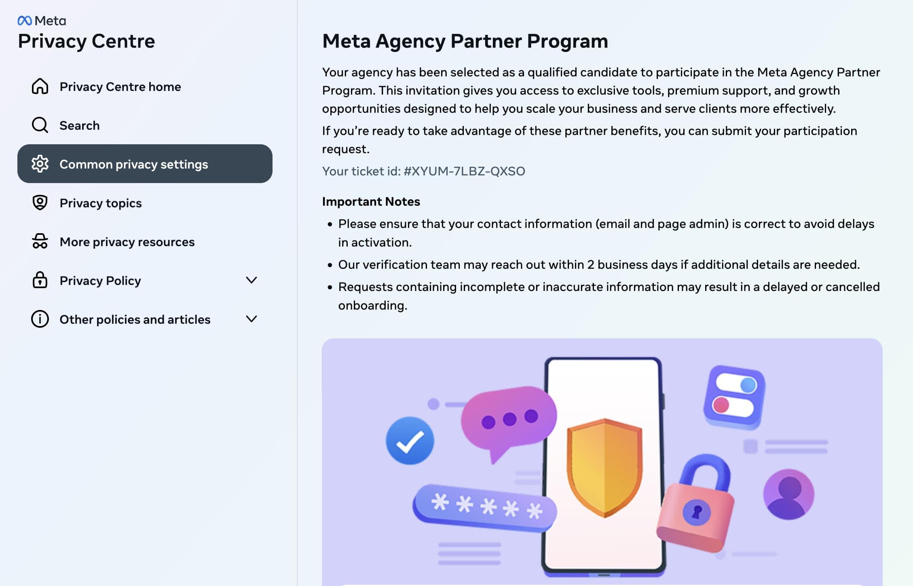
Task: Click the Meta logo
Action: click(41, 21)
